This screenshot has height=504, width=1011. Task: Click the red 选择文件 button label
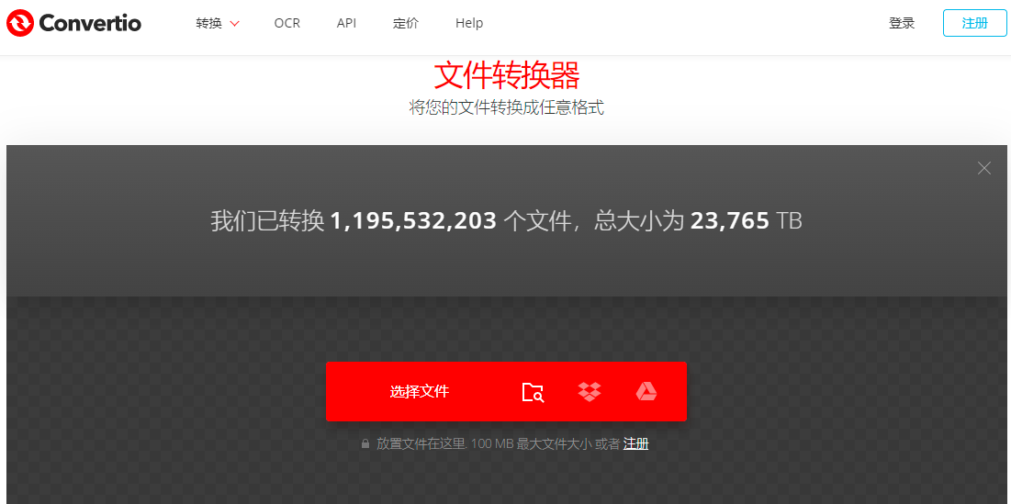pos(419,392)
